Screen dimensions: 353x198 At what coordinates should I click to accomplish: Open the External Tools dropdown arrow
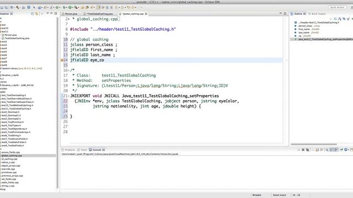tap(79, 7)
